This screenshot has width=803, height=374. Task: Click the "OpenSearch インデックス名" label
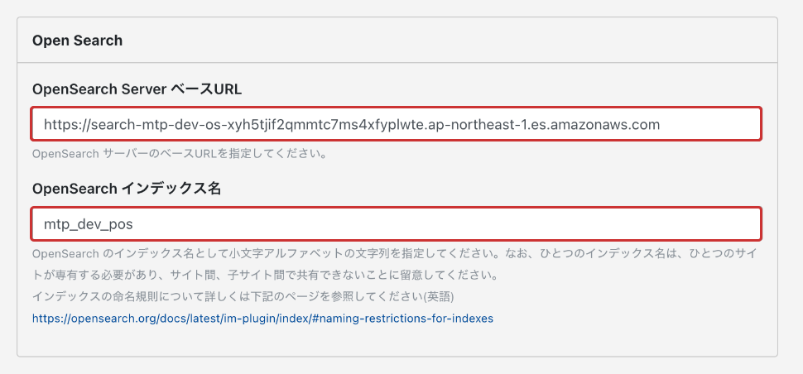[x=127, y=189]
